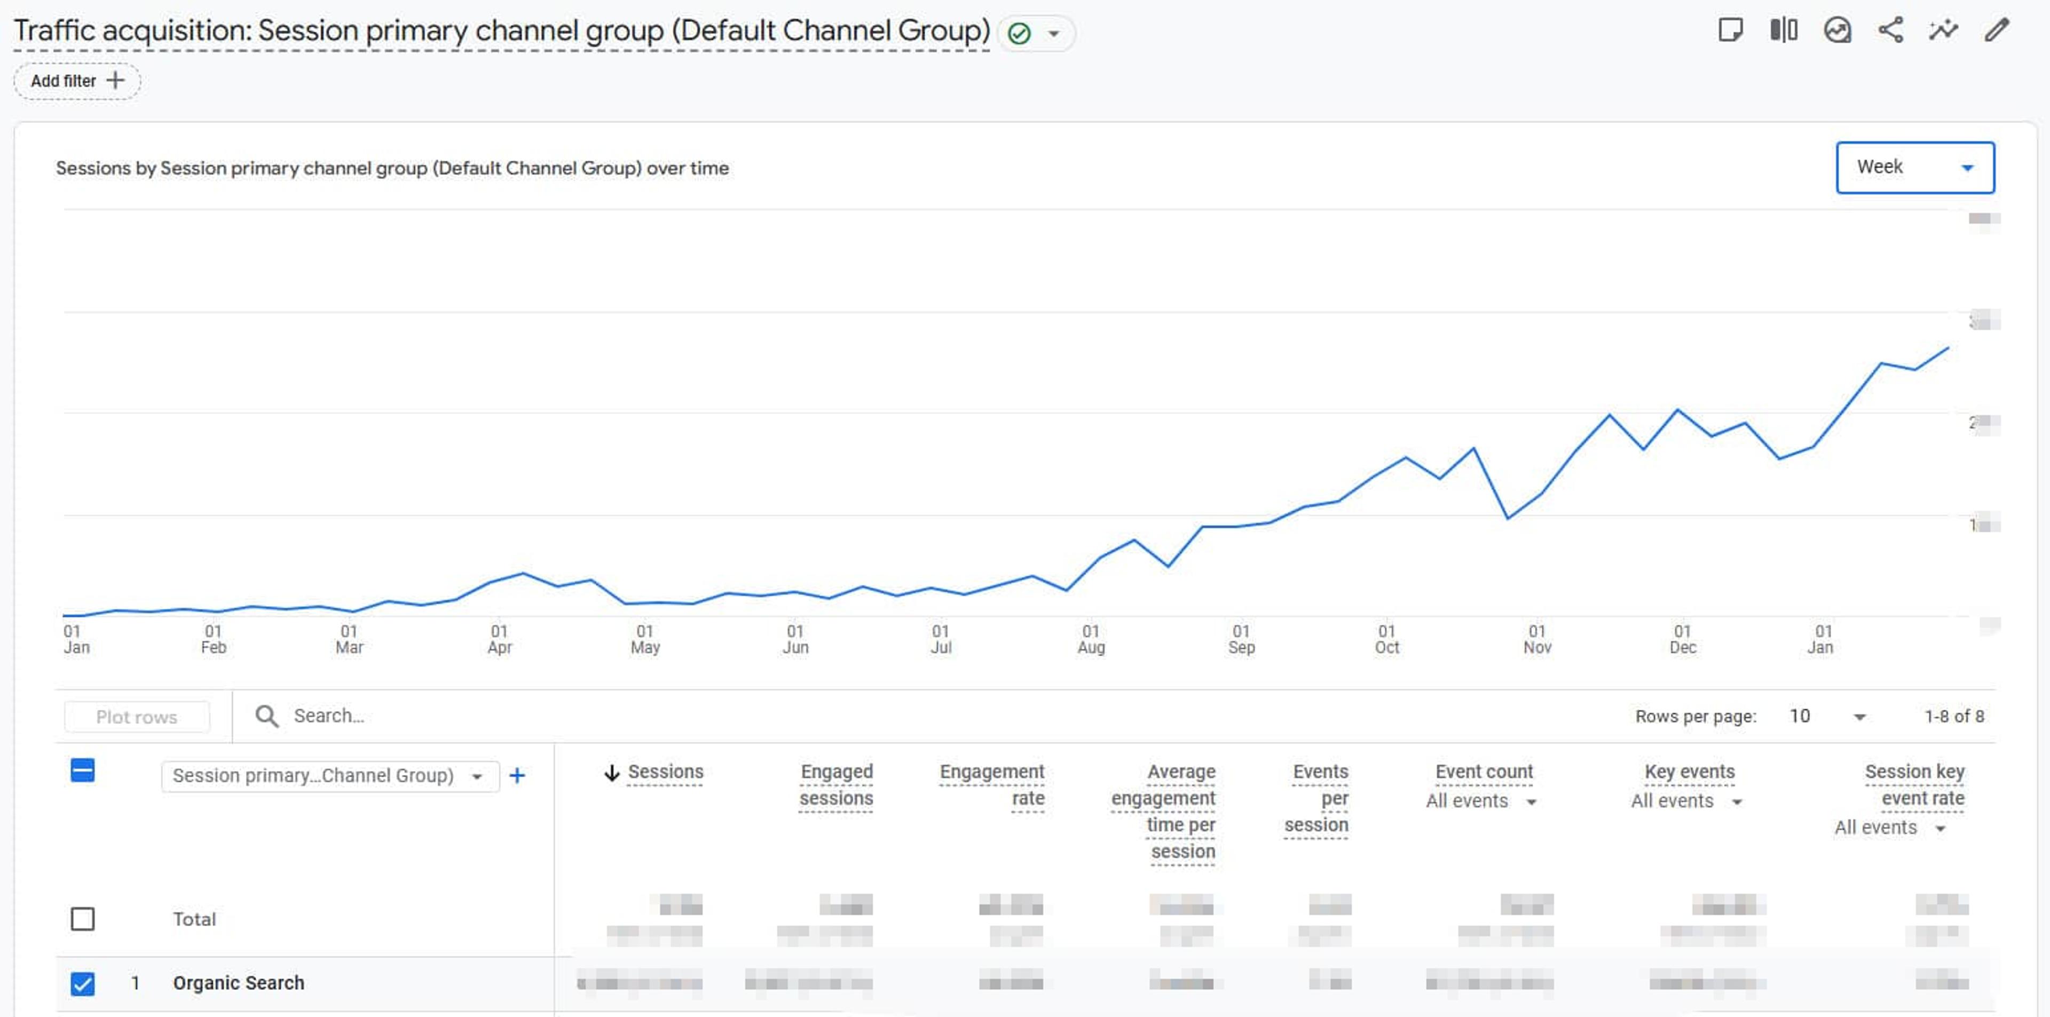Click the edit comparisons icon
This screenshot has width=2050, height=1017.
(1784, 31)
